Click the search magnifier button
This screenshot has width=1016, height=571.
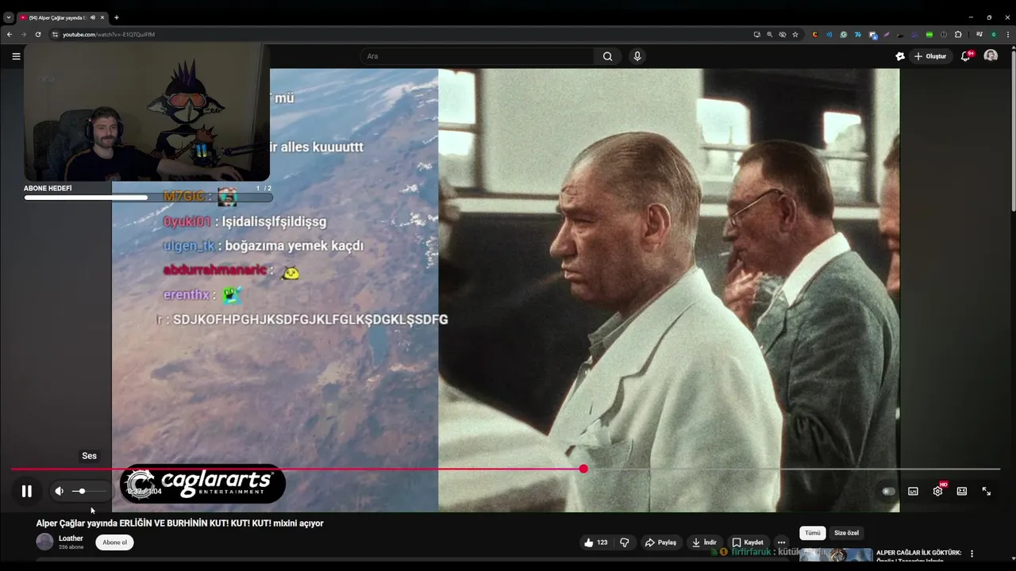coord(607,56)
